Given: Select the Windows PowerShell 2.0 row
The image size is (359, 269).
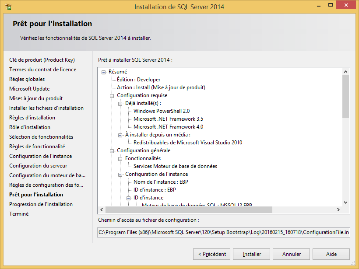Looking at the screenshot, I should (x=162, y=111).
